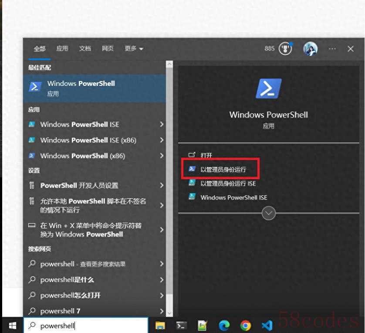
Task: Click the search magnifier in the taskbar search box
Action: pos(32,326)
